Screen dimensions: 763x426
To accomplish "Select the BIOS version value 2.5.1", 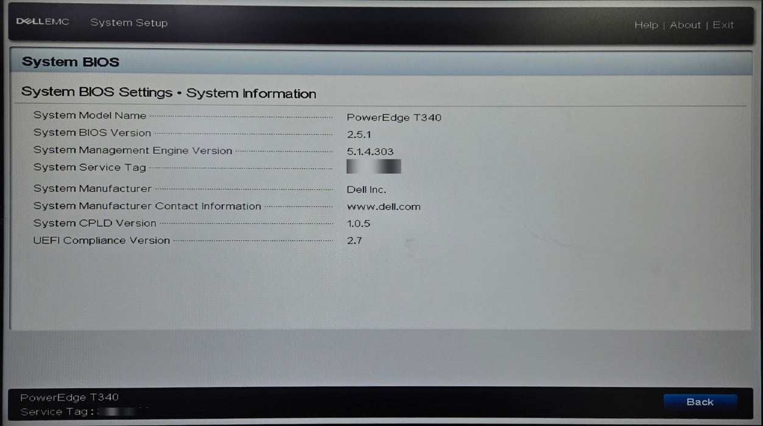I will [359, 134].
